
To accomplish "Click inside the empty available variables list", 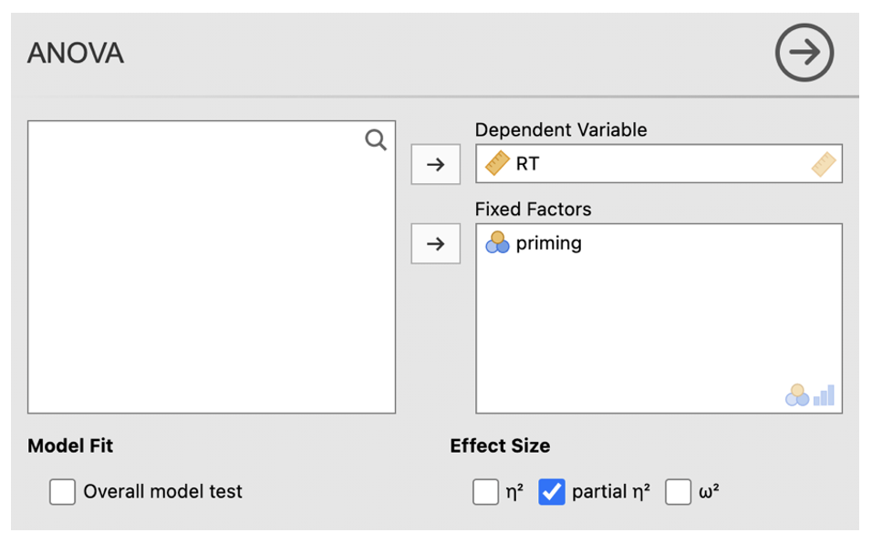I will coord(212,273).
